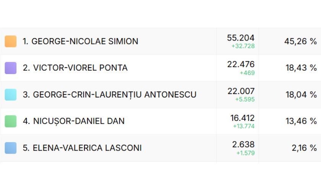Select candidate name Victor-Viorel Ponta
This screenshot has height=191, width=321.
[75, 68]
